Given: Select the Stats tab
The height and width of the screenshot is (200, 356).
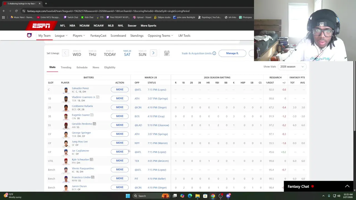Looking at the screenshot, I should 52,67.
